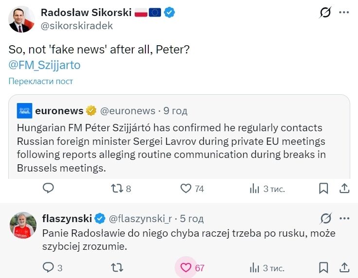The height and width of the screenshot is (278, 358).
Task: Bookmark Sikorski's post
Action: tap(323, 188)
